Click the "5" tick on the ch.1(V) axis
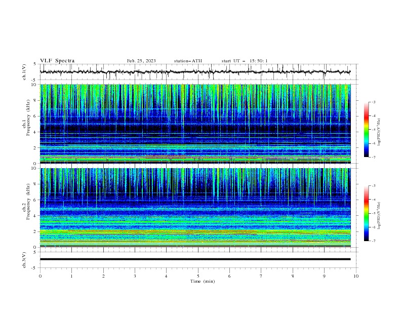 point(35,64)
